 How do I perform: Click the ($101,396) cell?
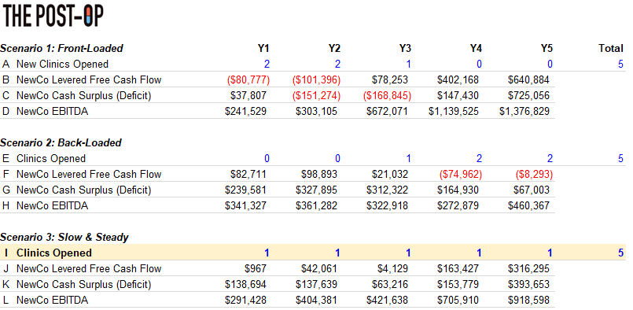click(x=316, y=80)
